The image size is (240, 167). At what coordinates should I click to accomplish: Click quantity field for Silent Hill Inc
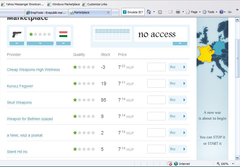(x=157, y=149)
